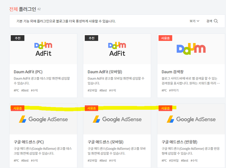Image resolution: width=226 pixels, height=168 pixels.
Task: Click the 구글 애드센스 (PC) description text
Action: [x=43, y=151]
